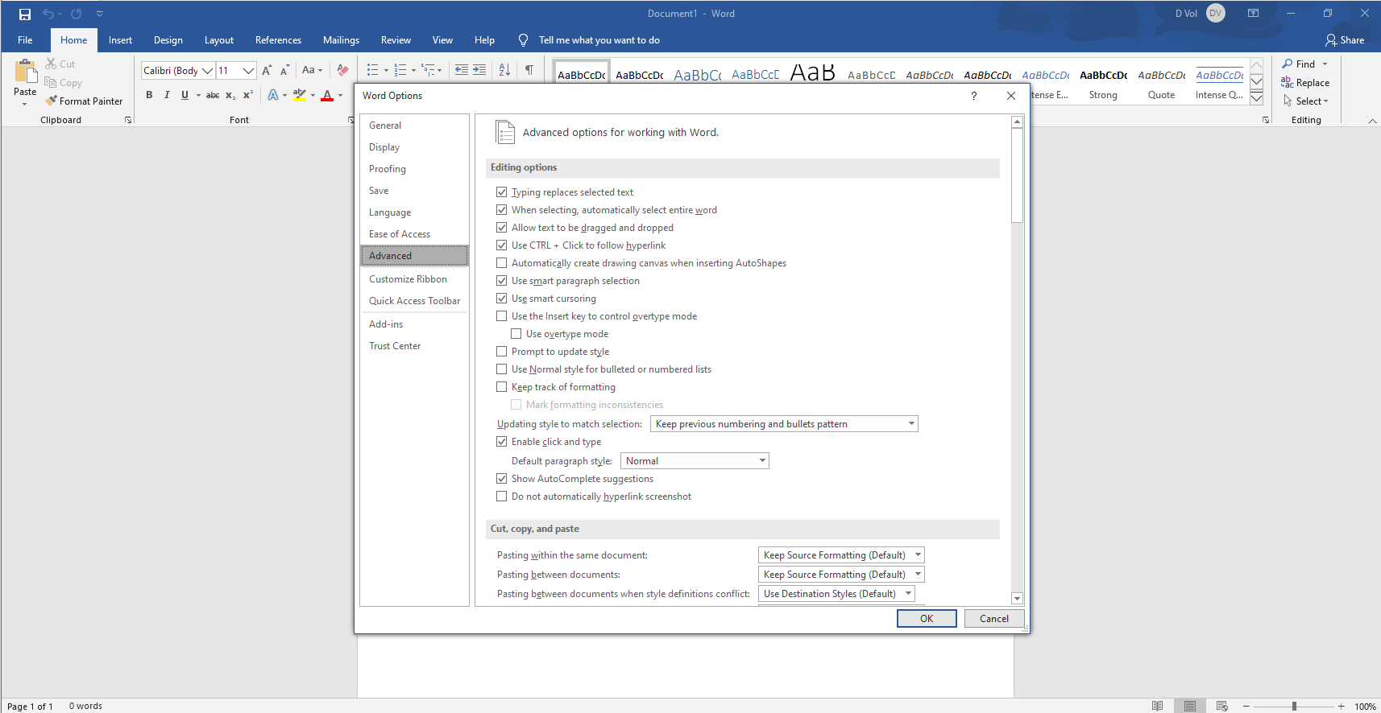Enable Prompt to update style
Viewport: 1381px width, 713px height.
(502, 352)
